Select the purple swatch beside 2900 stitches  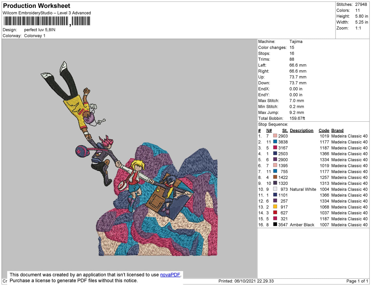[275, 160]
